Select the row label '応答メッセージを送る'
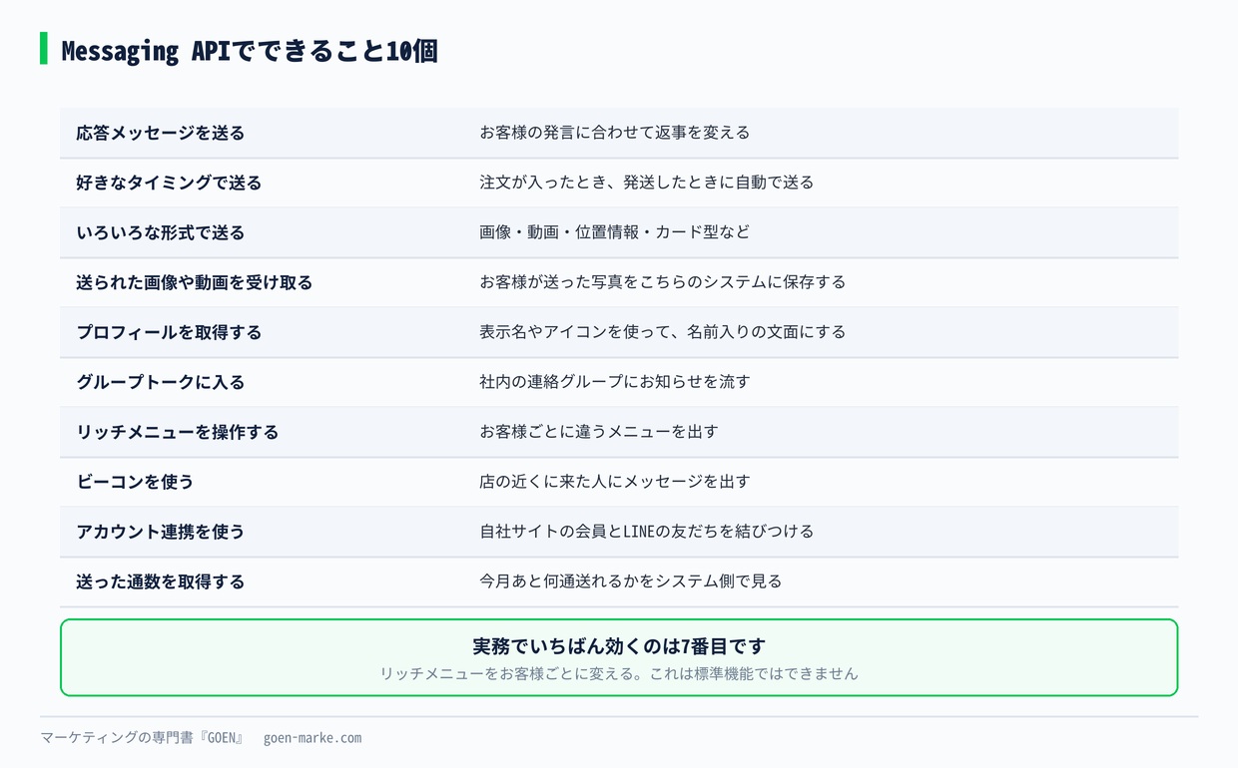The width and height of the screenshot is (1238, 768). click(x=161, y=133)
